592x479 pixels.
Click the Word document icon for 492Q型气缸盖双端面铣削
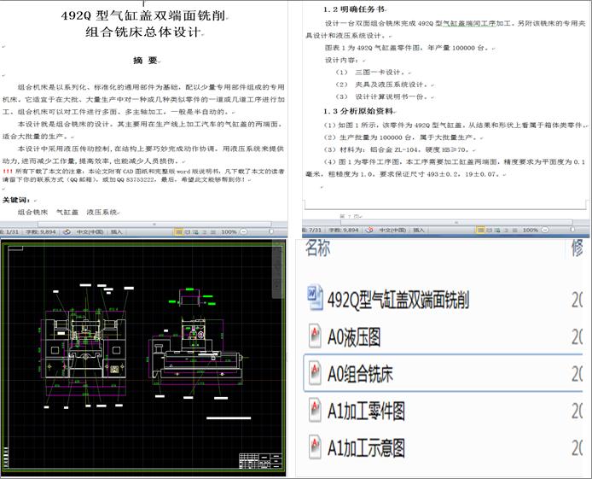316,298
